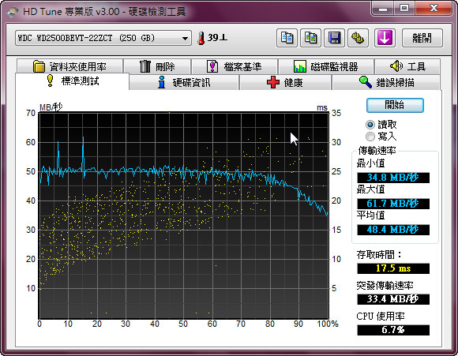This screenshot has height=356, width=458.
Task: Click the 突發傳輸速率 label
Action: coord(385,285)
